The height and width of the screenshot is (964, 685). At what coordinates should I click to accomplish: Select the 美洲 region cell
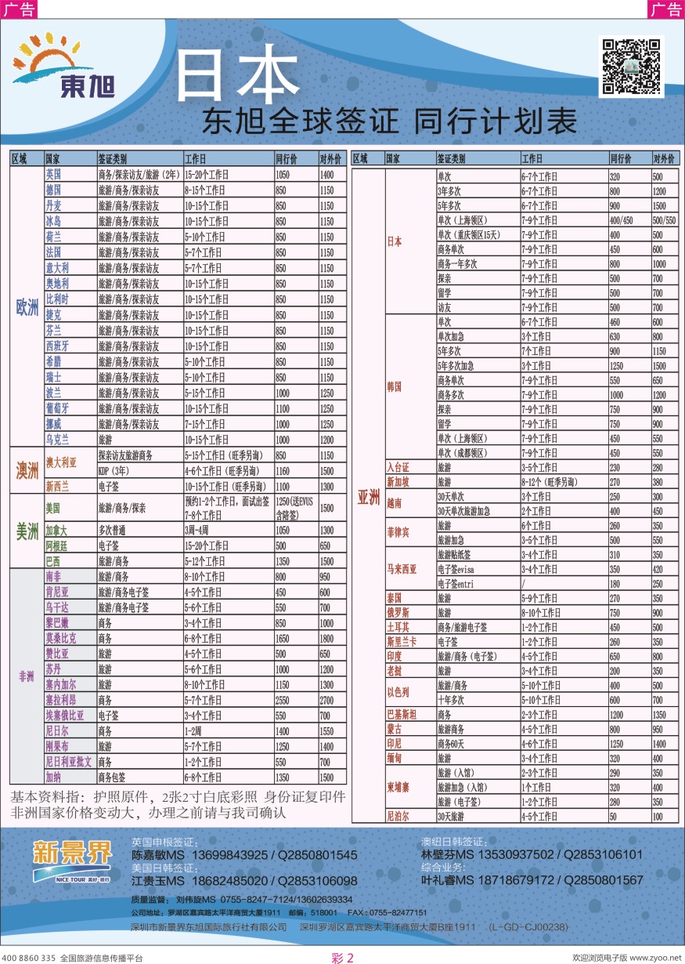(27, 531)
